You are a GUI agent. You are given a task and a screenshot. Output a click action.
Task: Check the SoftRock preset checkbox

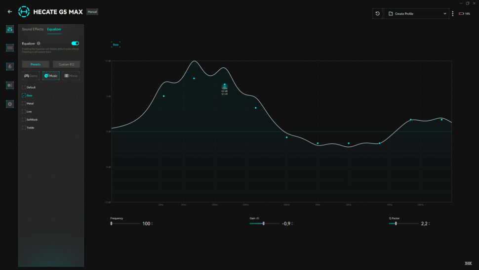pyautogui.click(x=24, y=120)
